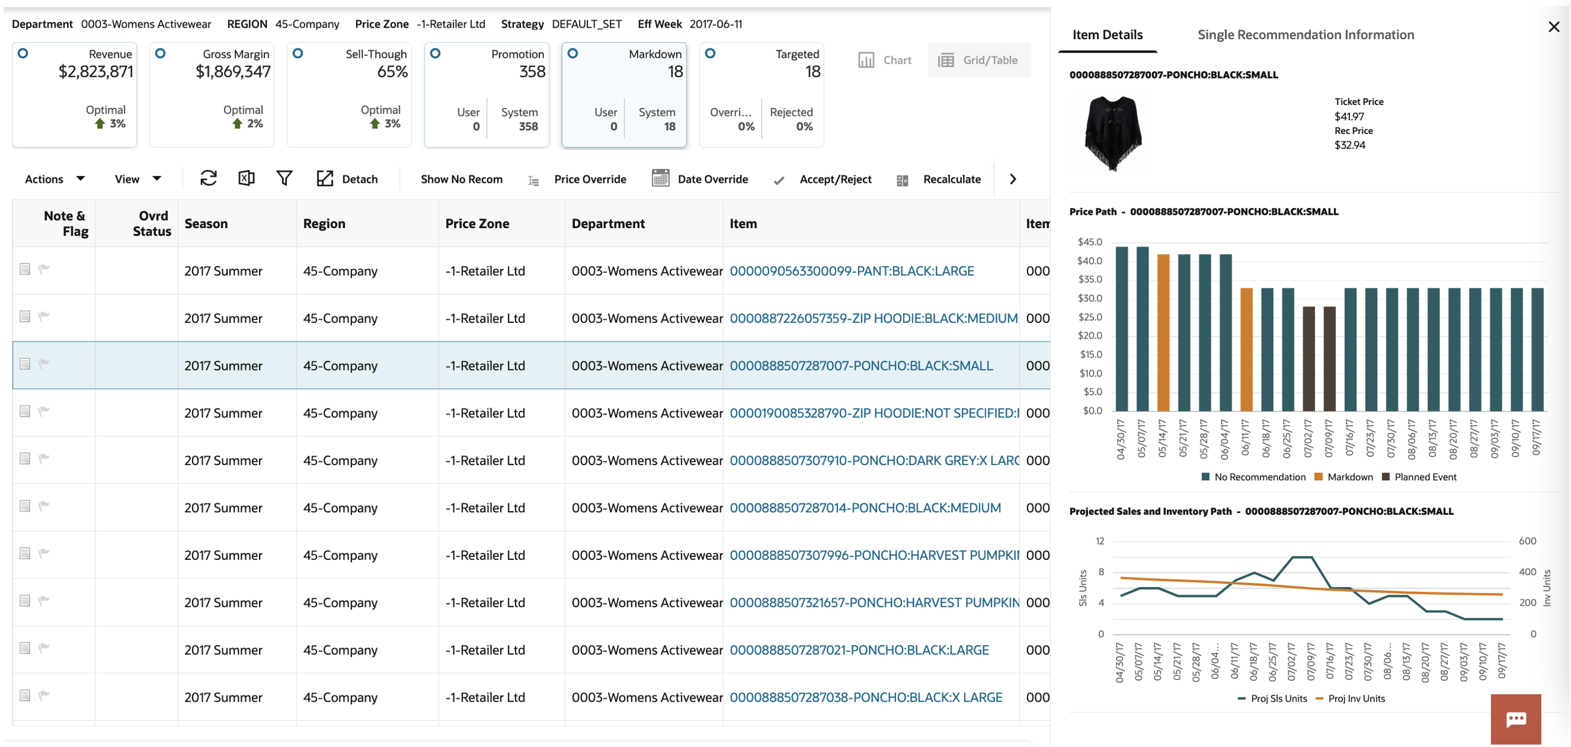
Task: Open the View dropdown menu
Action: click(138, 179)
